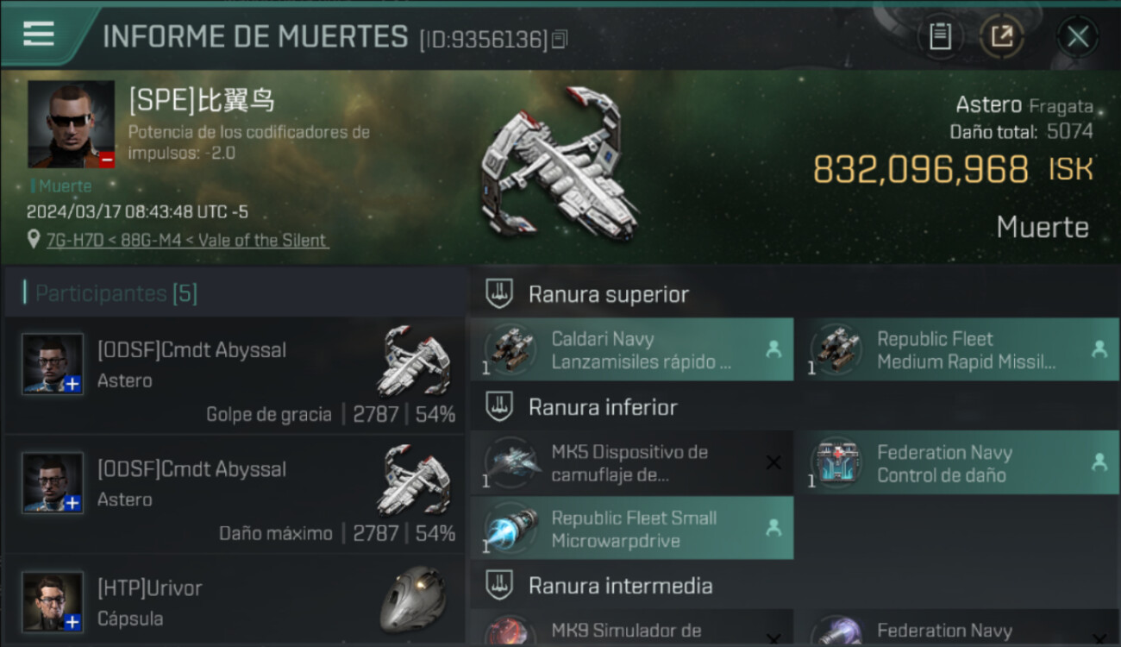The image size is (1121, 647).
Task: Select first Cmdt Abyssal Golpe de gracia entry
Action: click(235, 375)
